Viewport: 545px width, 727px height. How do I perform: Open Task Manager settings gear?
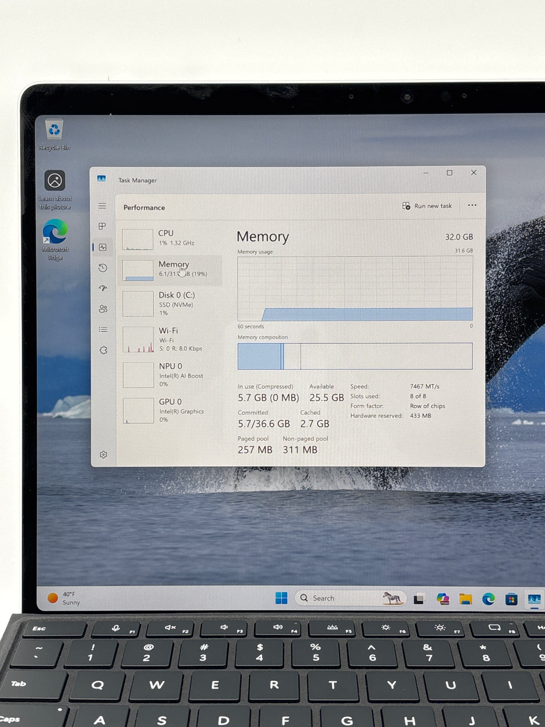point(103,454)
